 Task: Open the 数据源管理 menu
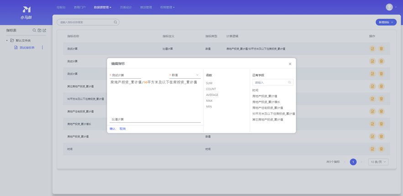(102, 7)
